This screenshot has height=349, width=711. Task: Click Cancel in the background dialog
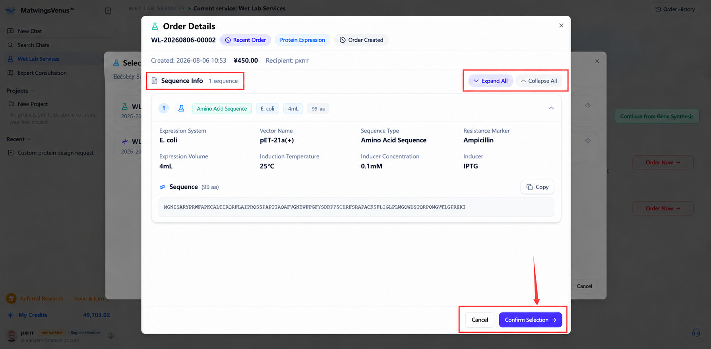[x=584, y=286]
